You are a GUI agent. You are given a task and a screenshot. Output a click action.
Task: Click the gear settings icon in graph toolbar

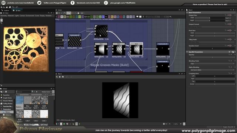pyautogui.click(x=82, y=13)
